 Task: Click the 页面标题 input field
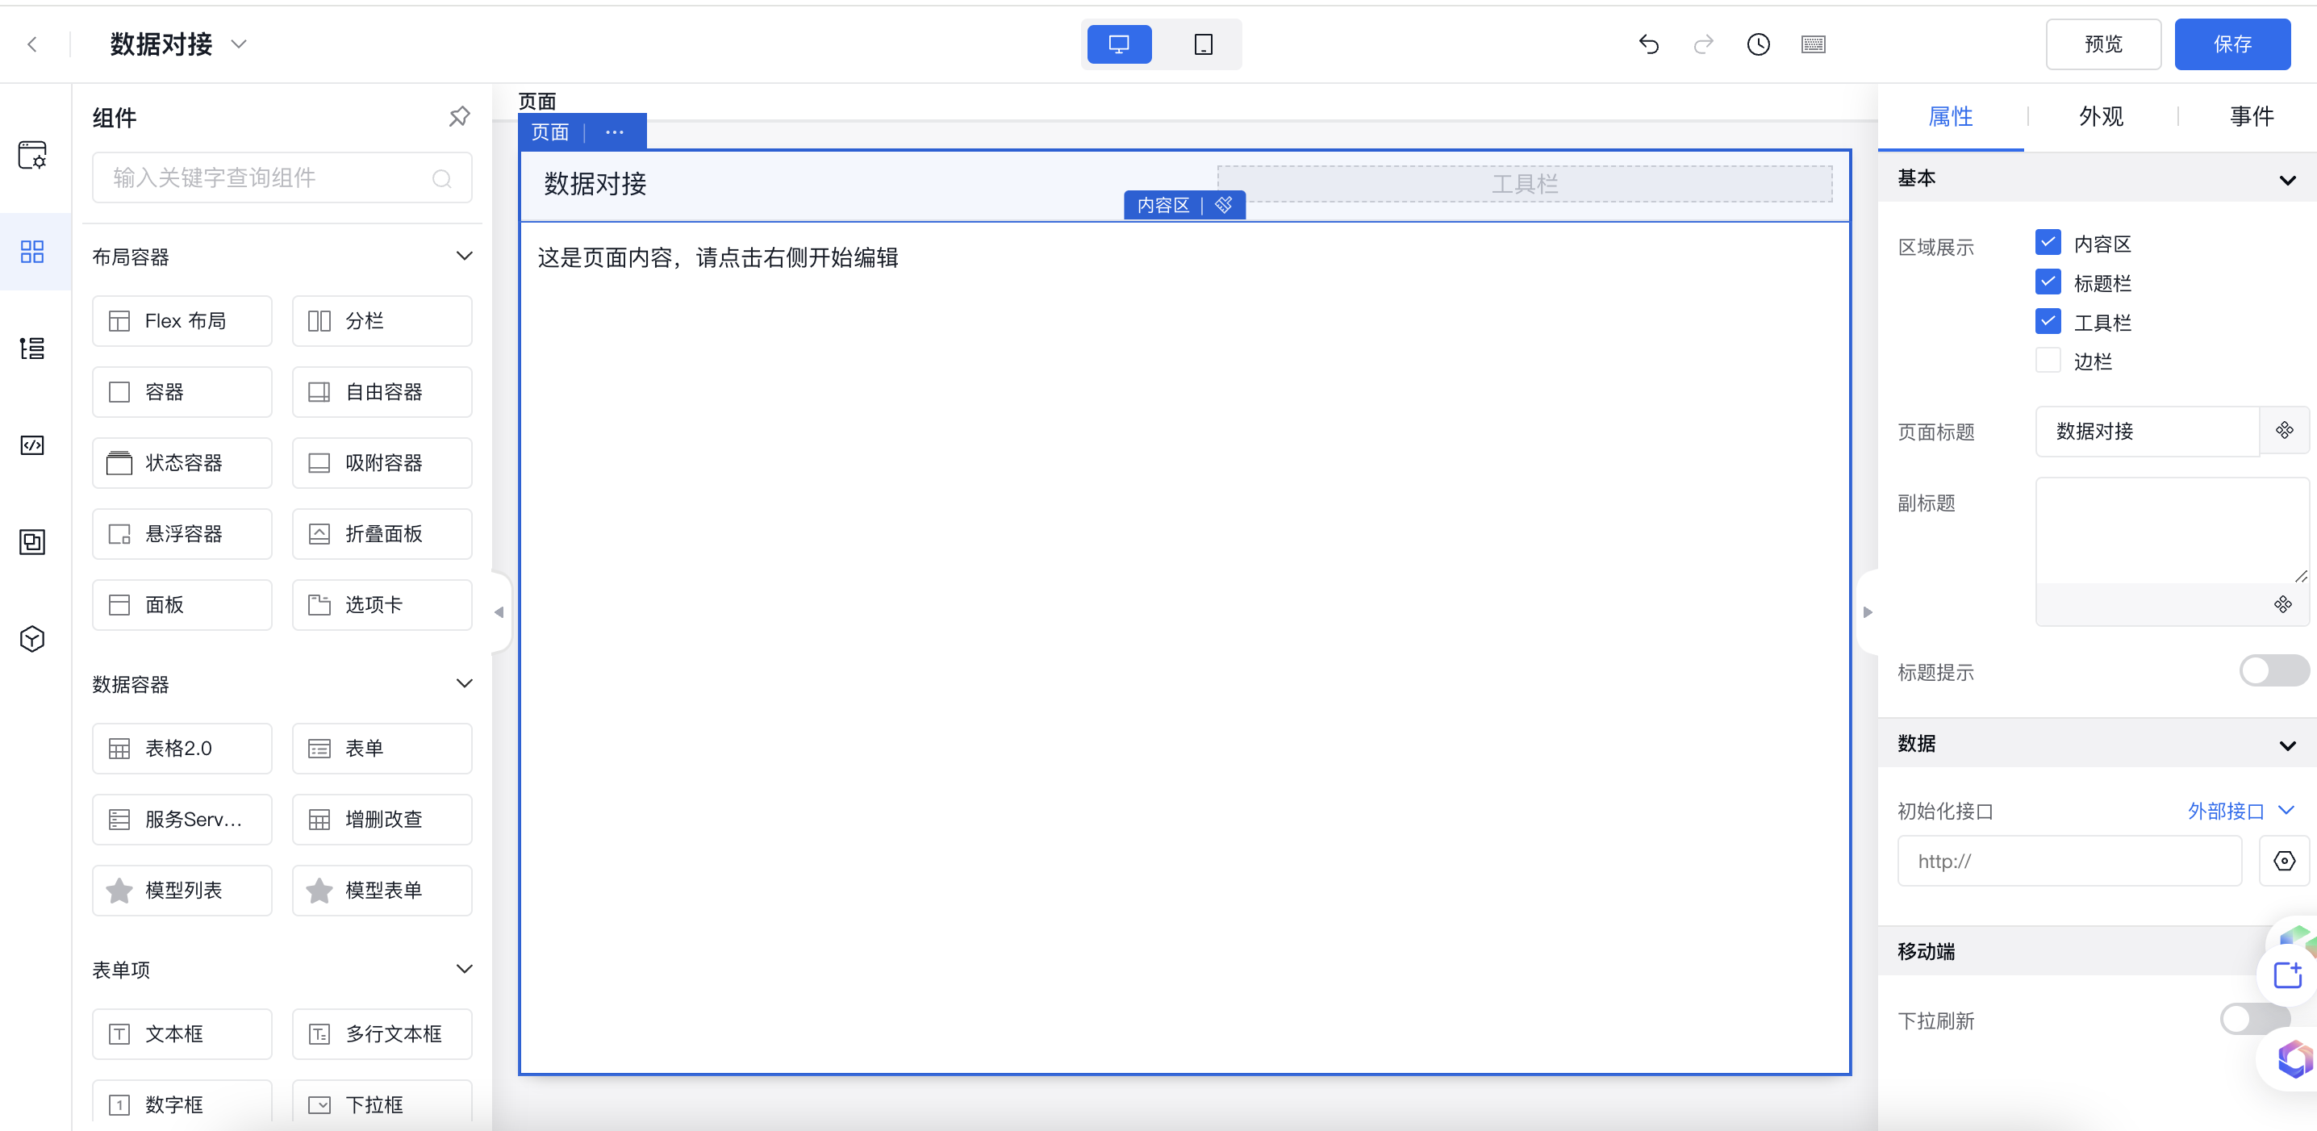2148,431
